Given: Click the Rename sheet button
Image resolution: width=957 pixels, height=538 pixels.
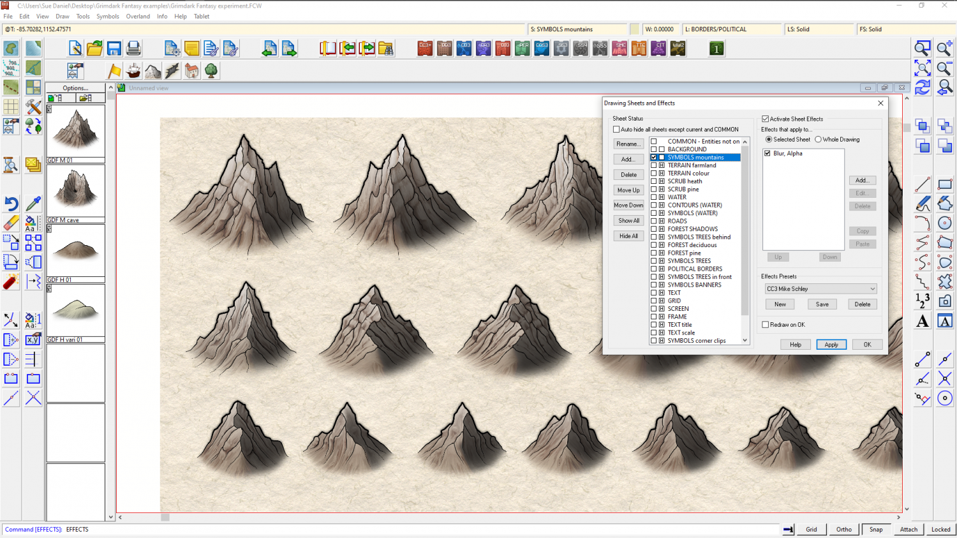Looking at the screenshot, I should [628, 144].
